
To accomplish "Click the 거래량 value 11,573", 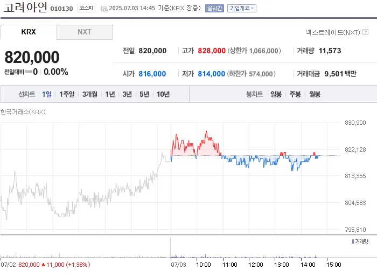I will pos(330,51).
